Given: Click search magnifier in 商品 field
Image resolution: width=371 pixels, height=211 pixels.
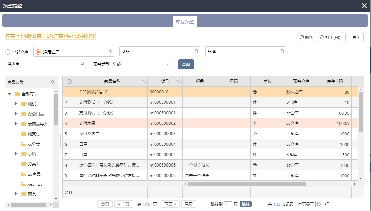Looking at the screenshot, I should [x=196, y=51].
